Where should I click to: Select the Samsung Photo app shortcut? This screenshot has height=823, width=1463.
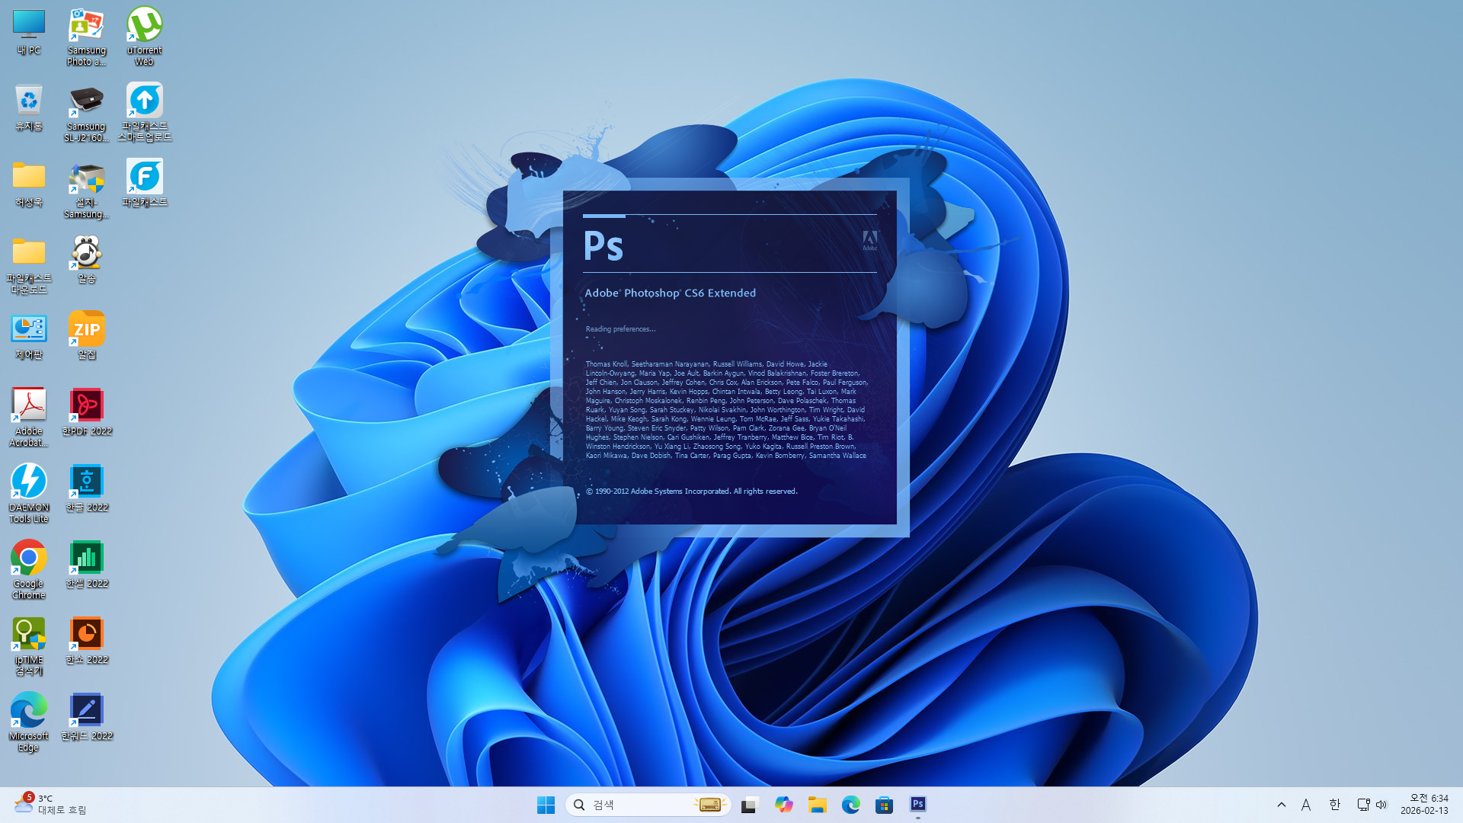tap(86, 27)
